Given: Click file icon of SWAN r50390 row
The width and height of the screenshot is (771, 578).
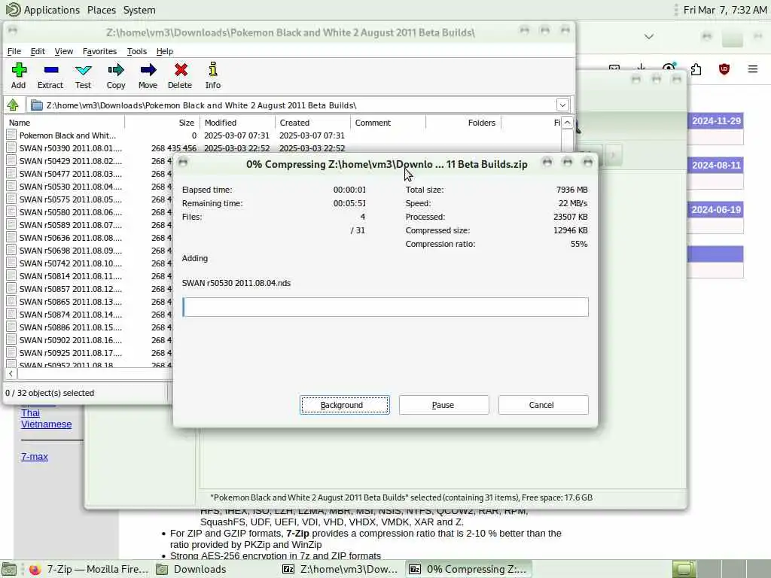Looking at the screenshot, I should [x=11, y=148].
